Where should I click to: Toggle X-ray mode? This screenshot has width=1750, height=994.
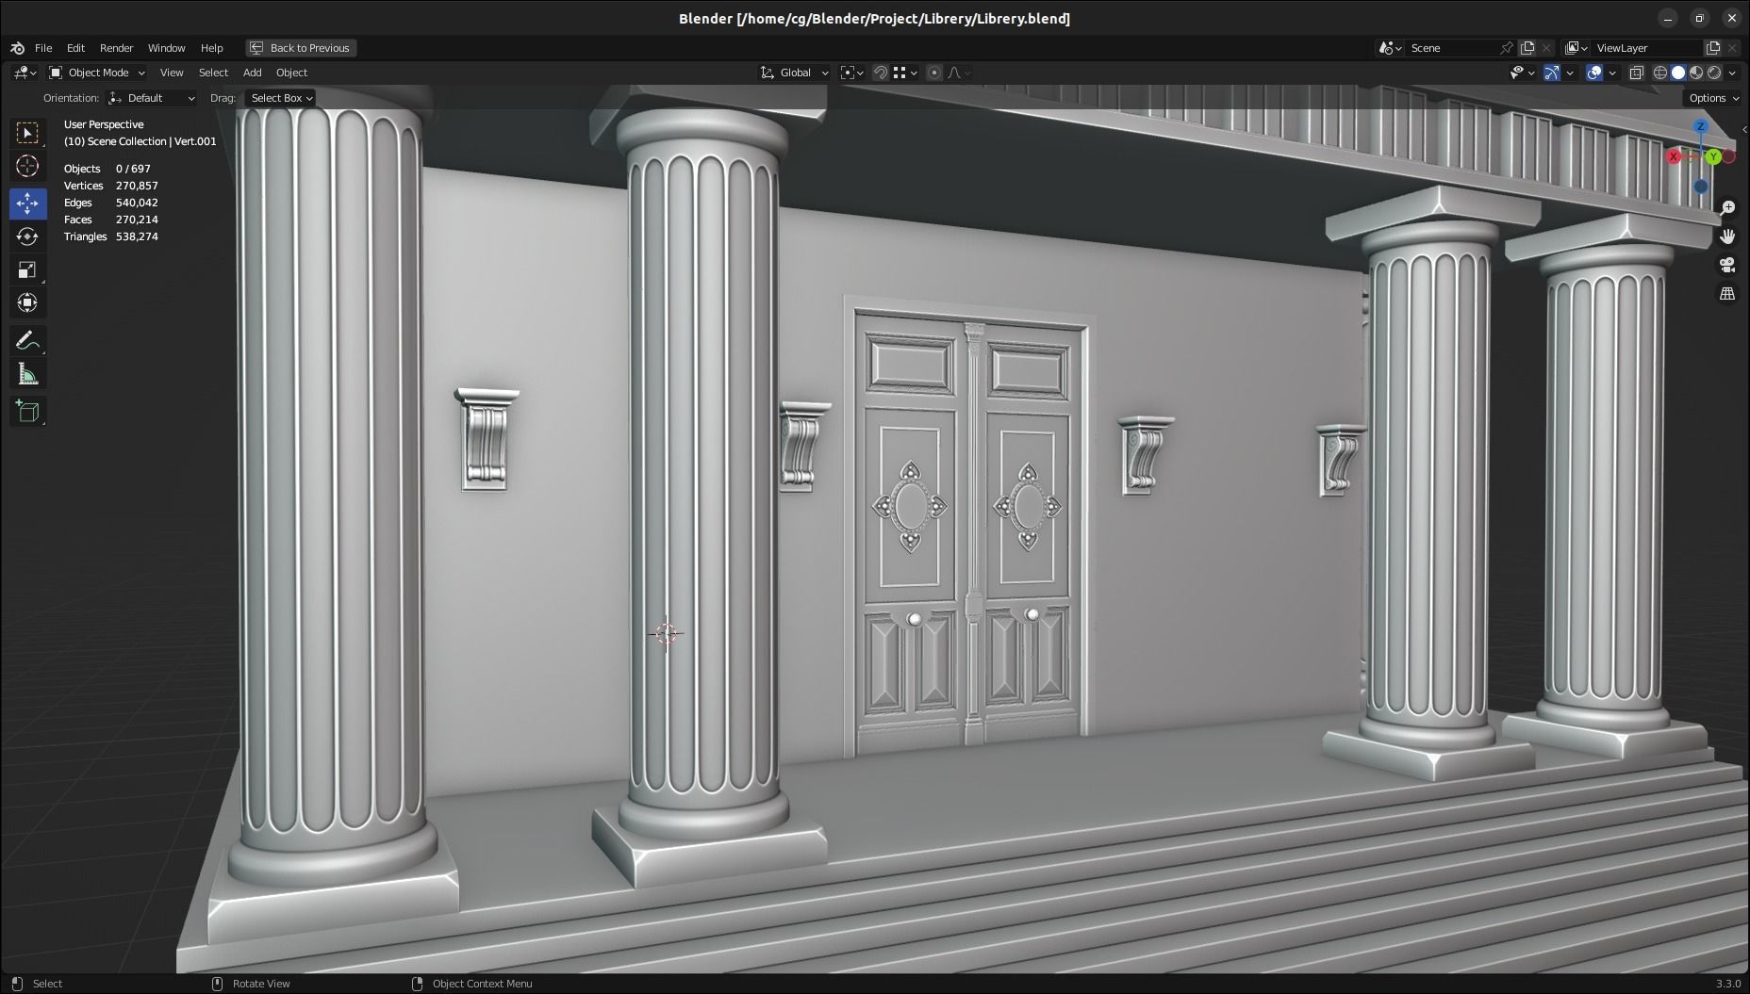pyautogui.click(x=1637, y=73)
